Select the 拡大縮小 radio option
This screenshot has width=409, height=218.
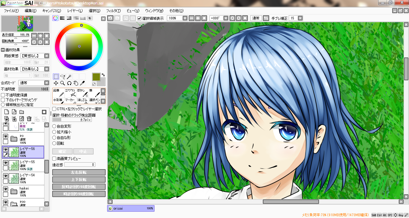pos(54,132)
